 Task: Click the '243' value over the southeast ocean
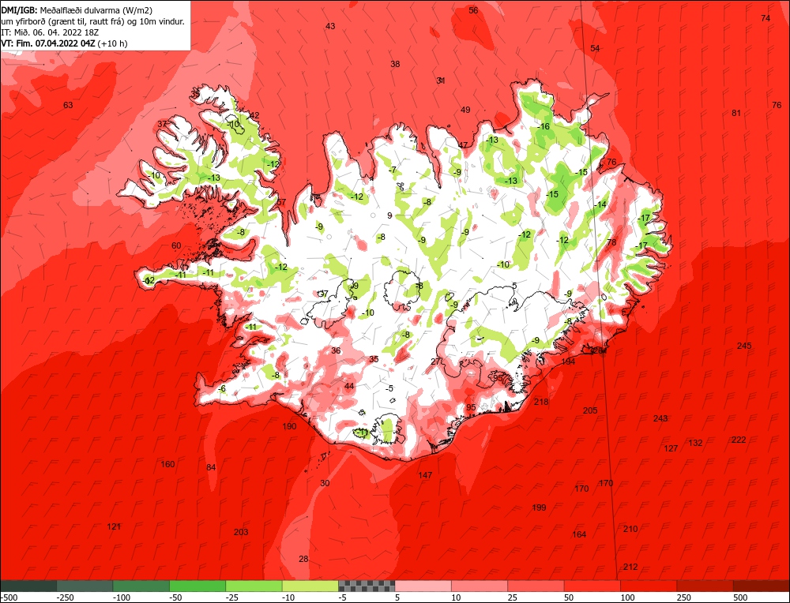[660, 418]
